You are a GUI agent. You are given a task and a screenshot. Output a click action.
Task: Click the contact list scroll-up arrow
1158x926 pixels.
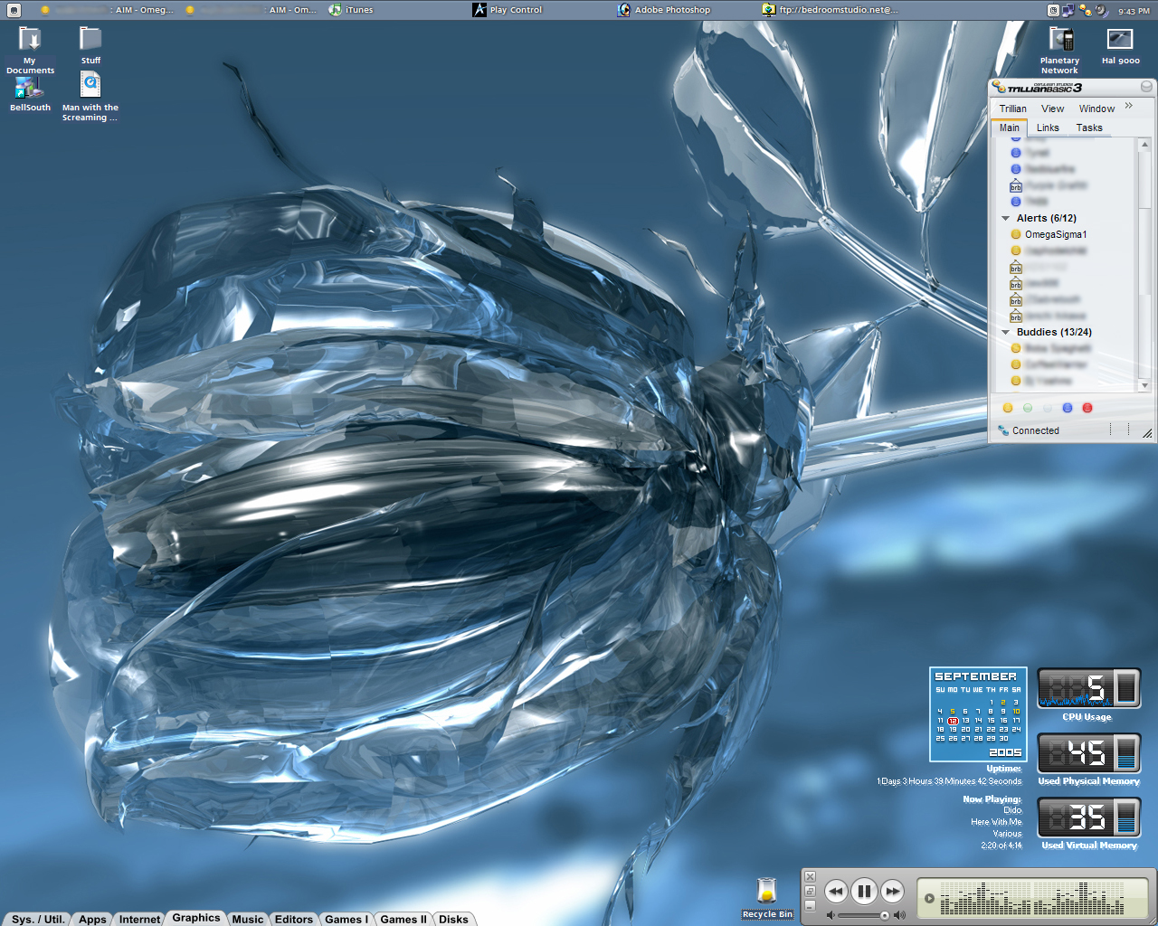(x=1144, y=145)
